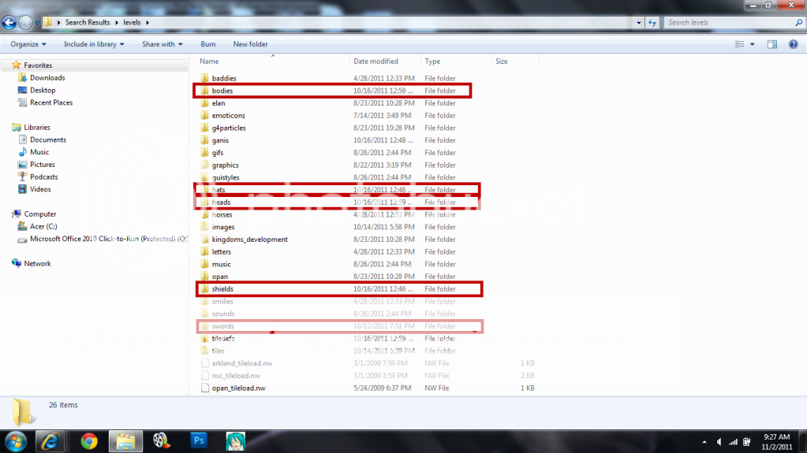Click the Back navigation arrow button
The width and height of the screenshot is (807, 453).
pyautogui.click(x=10, y=23)
